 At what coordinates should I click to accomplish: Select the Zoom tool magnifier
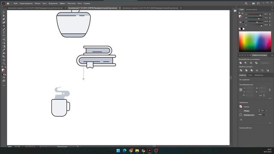4,64
